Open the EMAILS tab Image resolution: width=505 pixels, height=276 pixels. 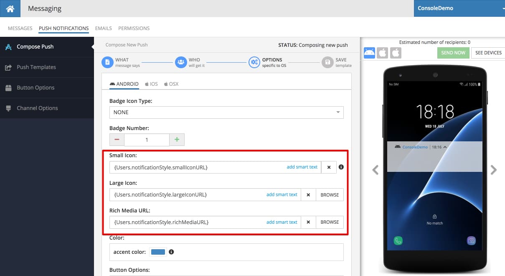coord(104,28)
